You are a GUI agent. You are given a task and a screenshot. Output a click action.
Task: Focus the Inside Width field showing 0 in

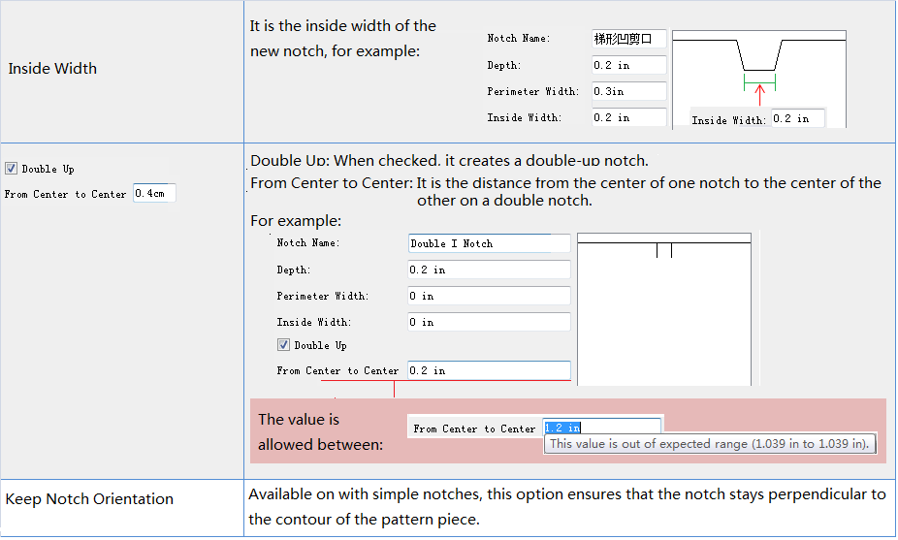pos(489,322)
